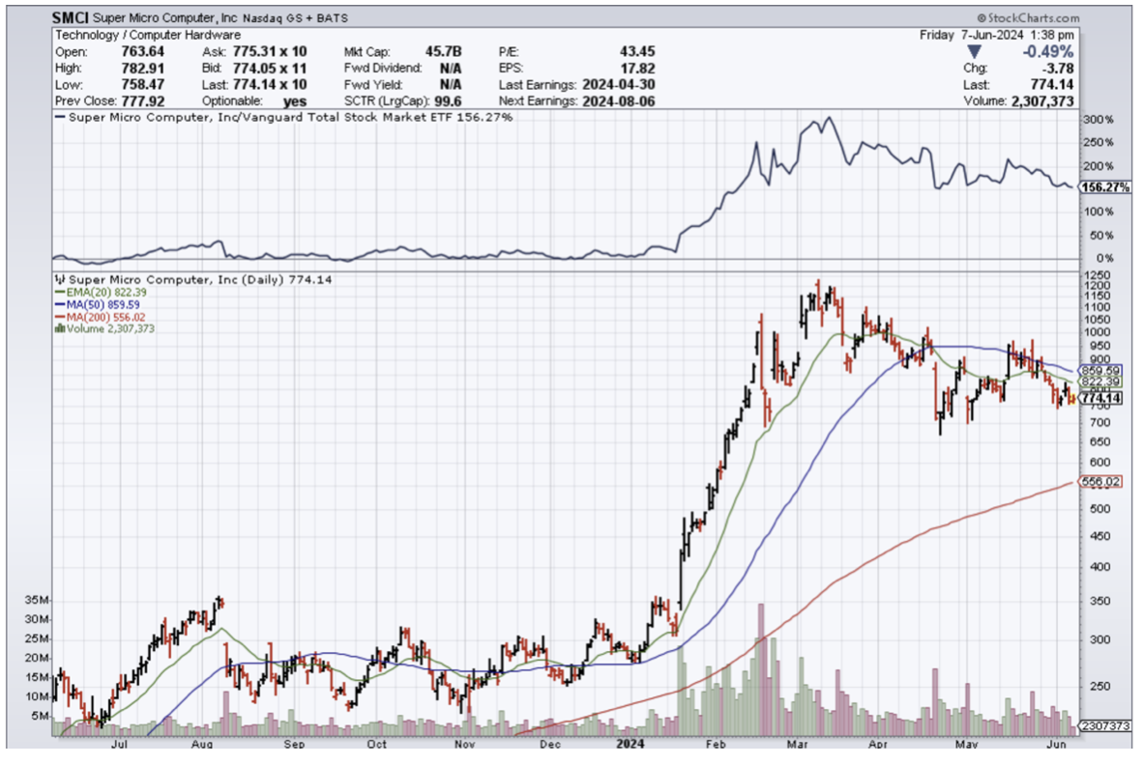Click the StockCharts.com copyright watermark
1143x765 pixels.
[x=1028, y=17]
